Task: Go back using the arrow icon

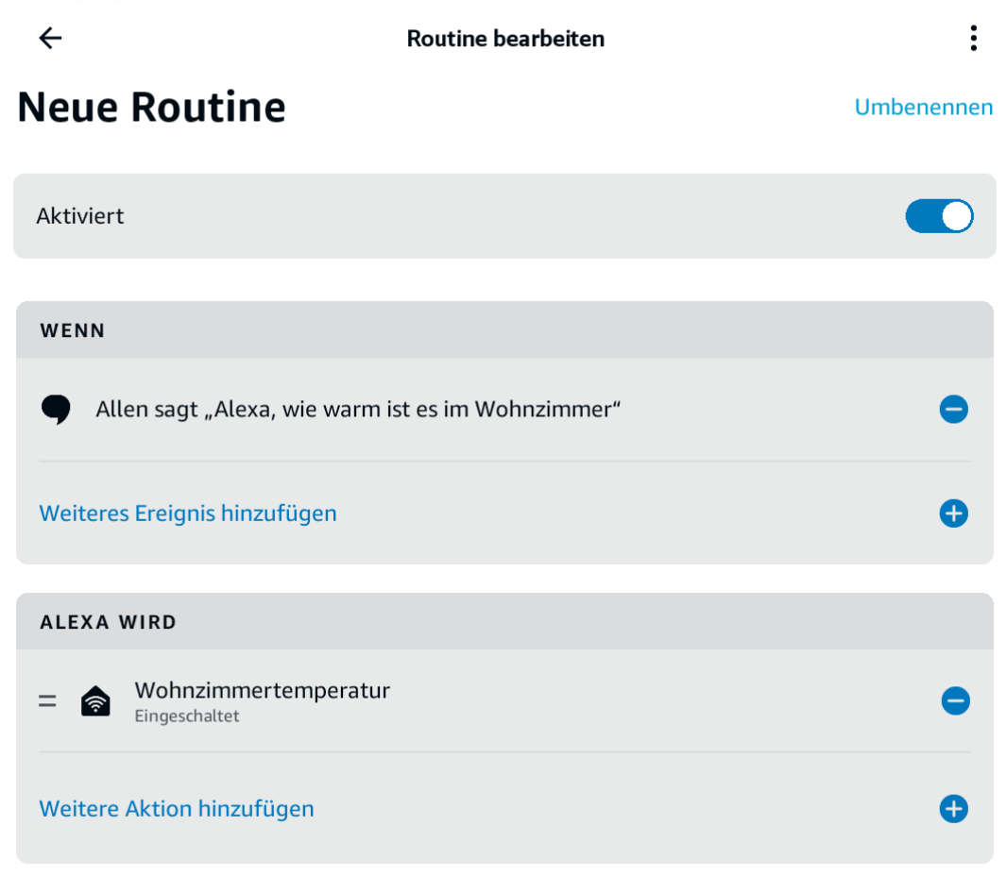Action: tap(50, 38)
